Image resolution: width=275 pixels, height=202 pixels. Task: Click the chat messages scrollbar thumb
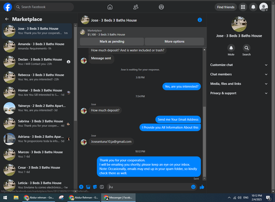click(x=204, y=141)
